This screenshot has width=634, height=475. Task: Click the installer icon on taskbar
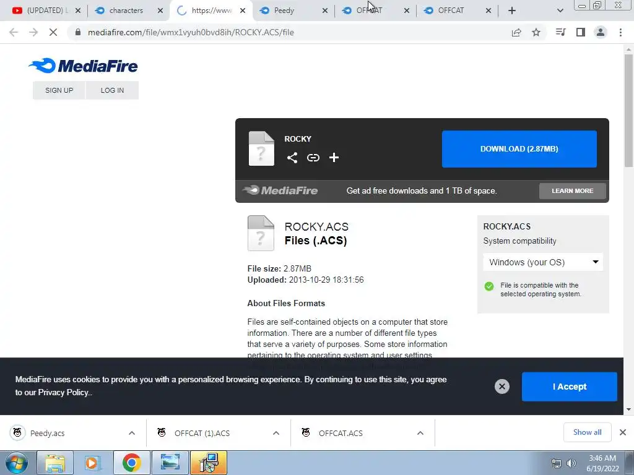[x=209, y=463]
